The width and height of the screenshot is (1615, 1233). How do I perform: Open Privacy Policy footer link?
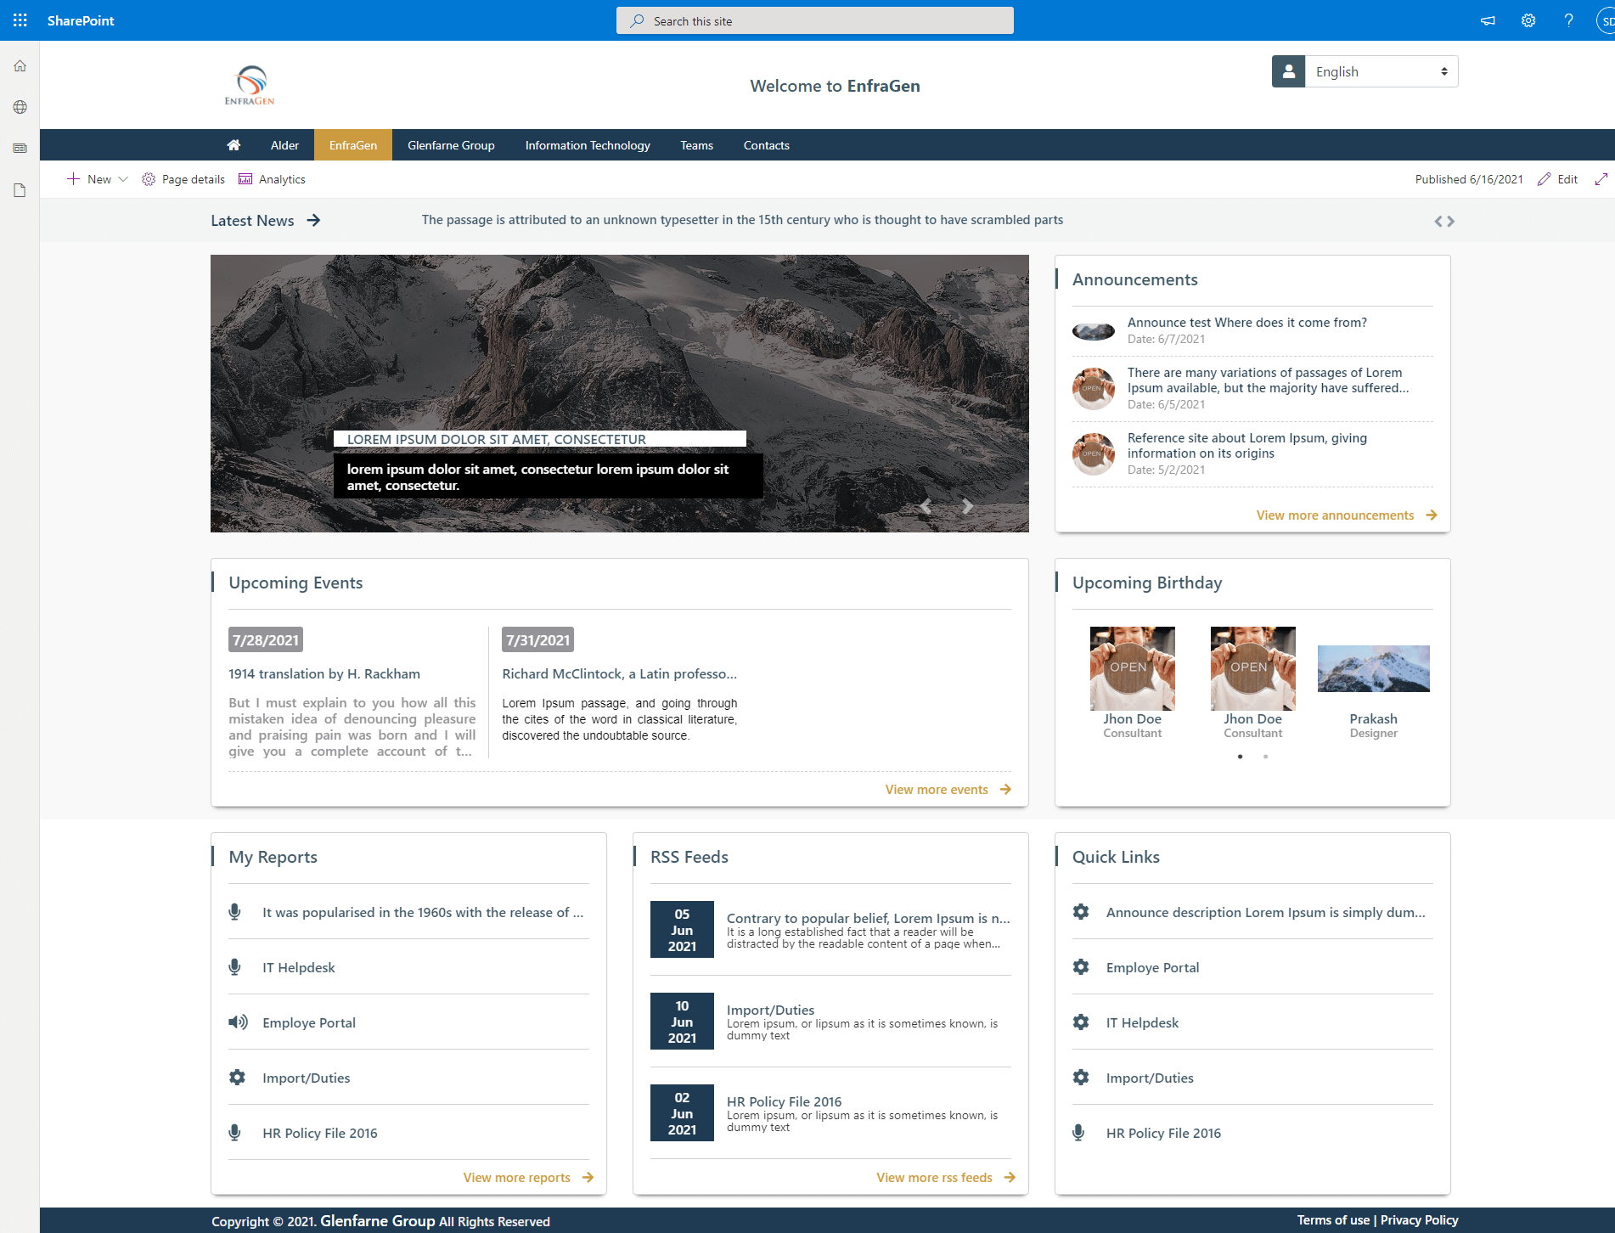point(1419,1220)
